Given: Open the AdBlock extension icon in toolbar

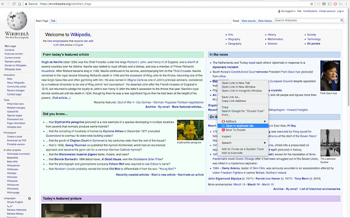Looking at the screenshot, I should pyautogui.click(x=335, y=4).
